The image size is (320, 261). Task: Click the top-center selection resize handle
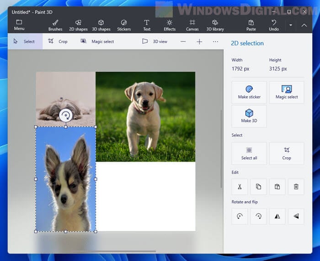pyautogui.click(x=65, y=127)
